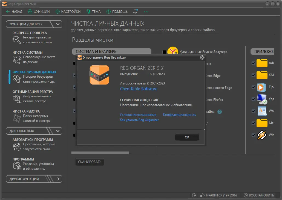282x200 pixels.
Task: Open the Express Check magnifier icon
Action: [x=17, y=40]
